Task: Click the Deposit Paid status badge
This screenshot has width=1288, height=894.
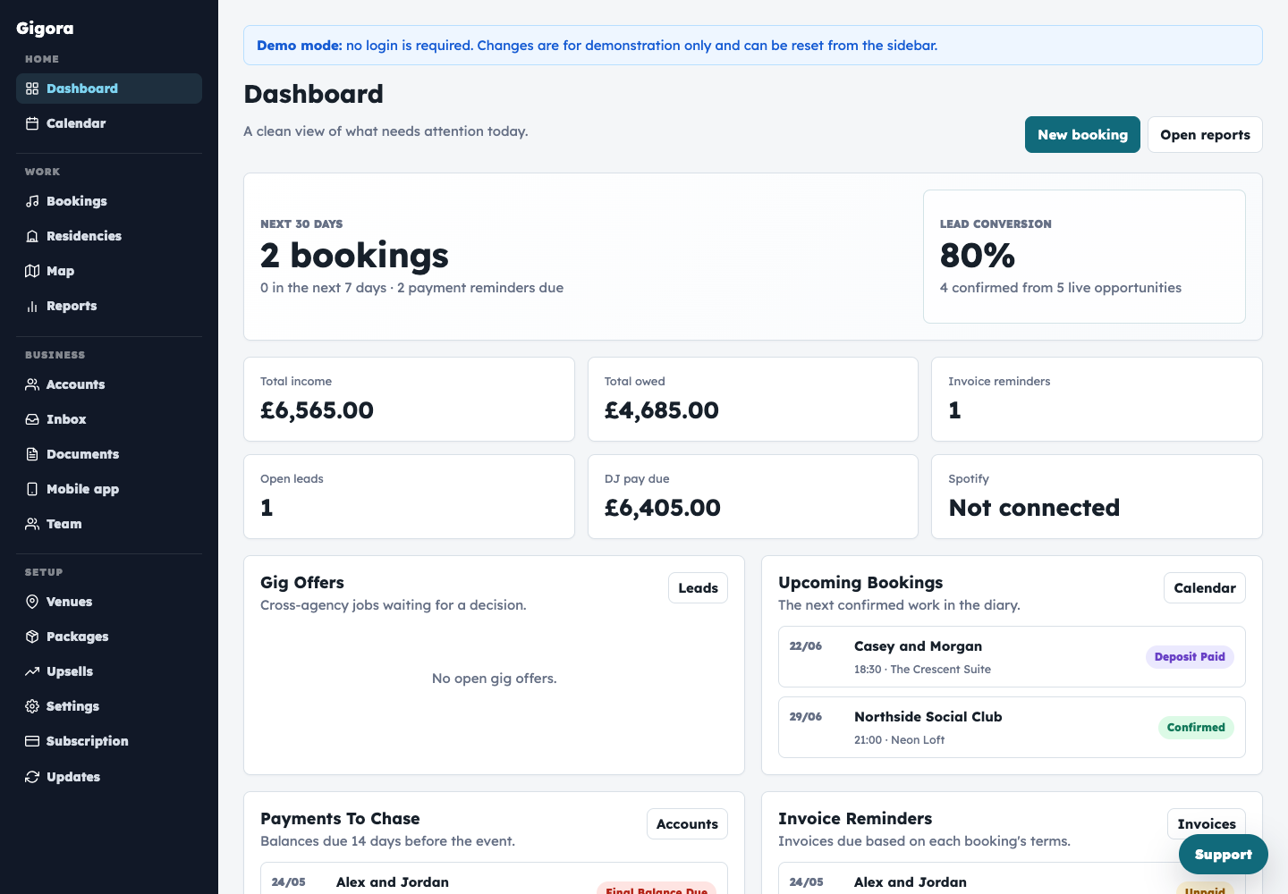Action: pos(1190,657)
